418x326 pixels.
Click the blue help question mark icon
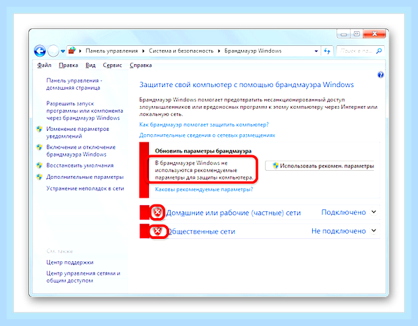tap(380, 75)
